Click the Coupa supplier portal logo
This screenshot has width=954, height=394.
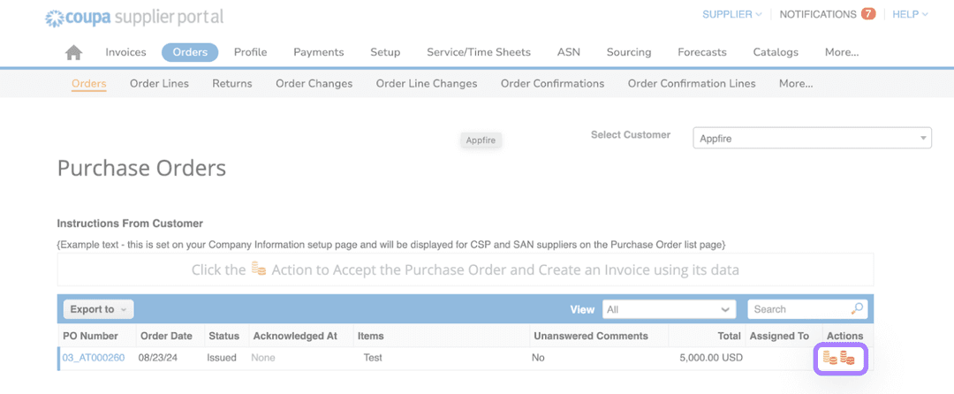coord(134,18)
